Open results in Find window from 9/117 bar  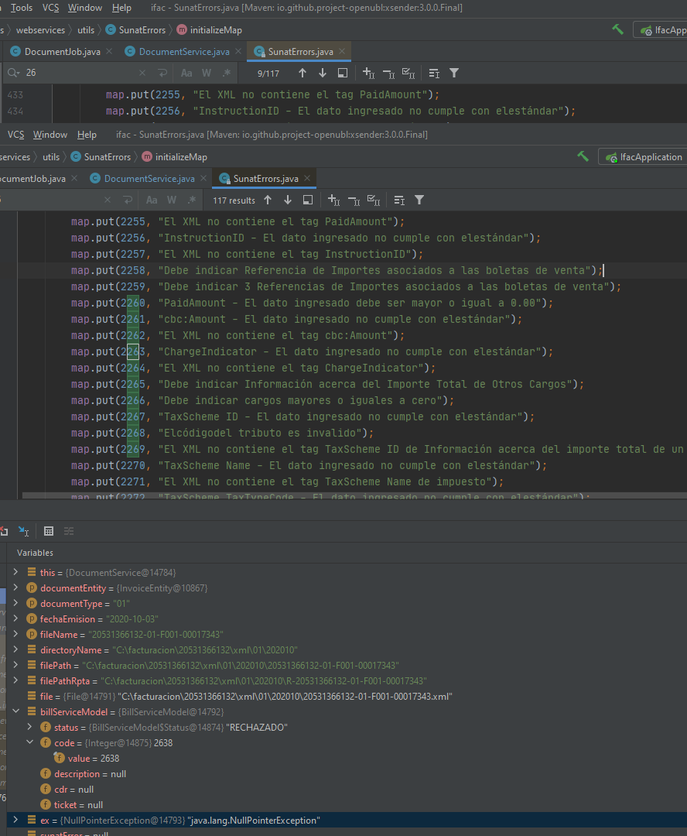pyautogui.click(x=343, y=73)
